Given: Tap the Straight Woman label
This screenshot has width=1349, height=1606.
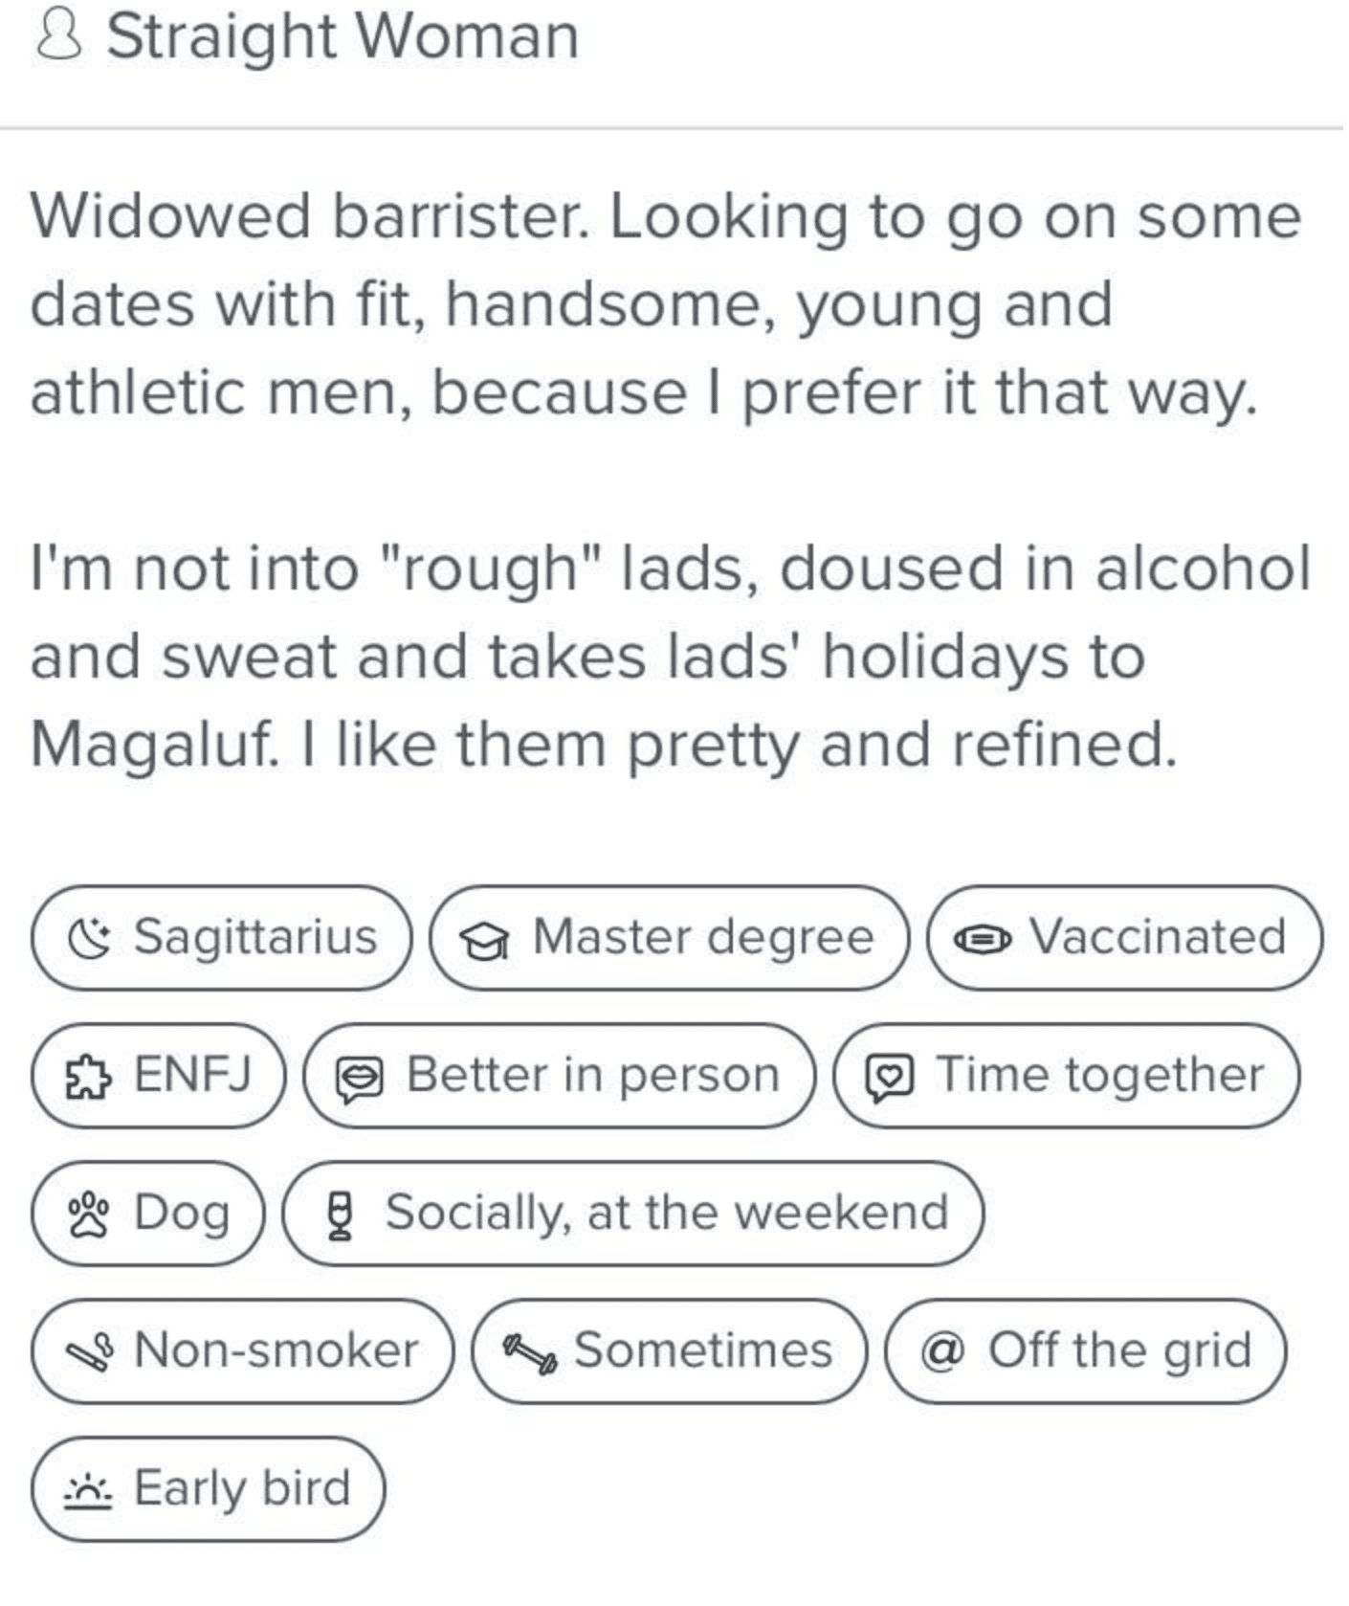Looking at the screenshot, I should pyautogui.click(x=343, y=37).
